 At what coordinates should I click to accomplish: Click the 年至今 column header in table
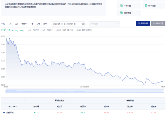83,106
